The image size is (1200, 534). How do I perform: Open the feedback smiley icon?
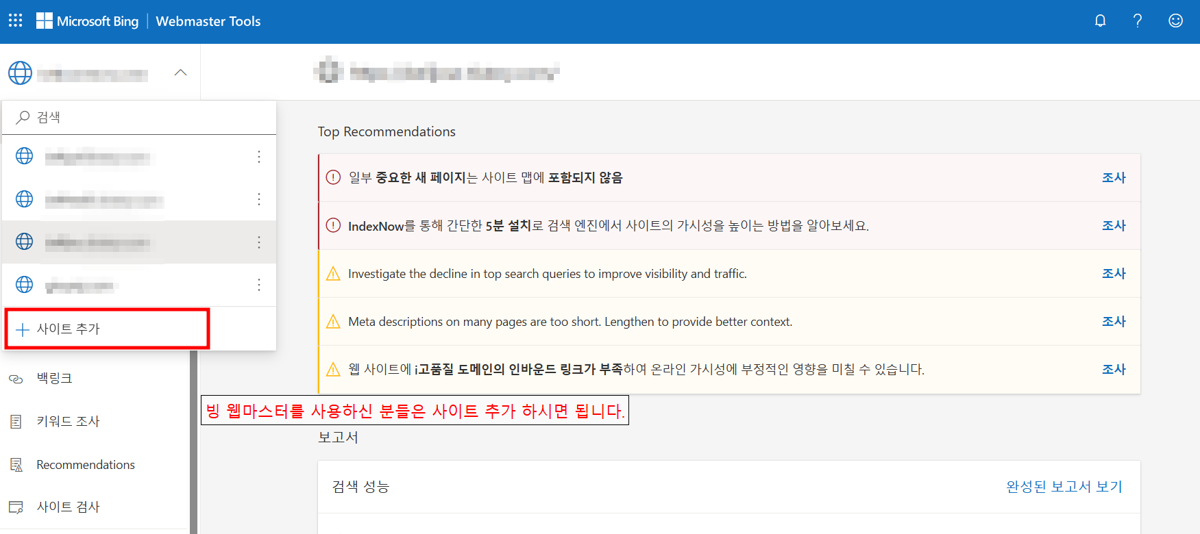1175,21
